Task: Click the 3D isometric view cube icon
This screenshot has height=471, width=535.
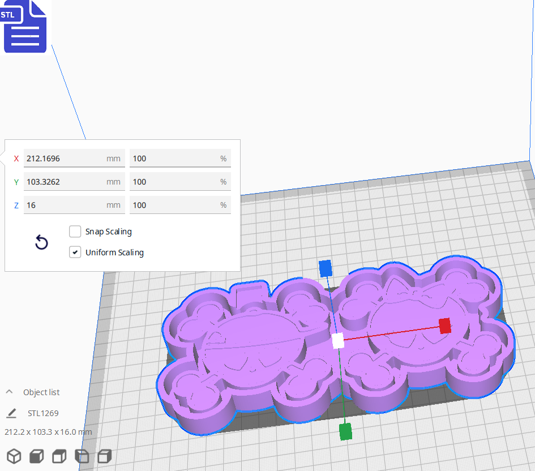Action: pyautogui.click(x=14, y=456)
